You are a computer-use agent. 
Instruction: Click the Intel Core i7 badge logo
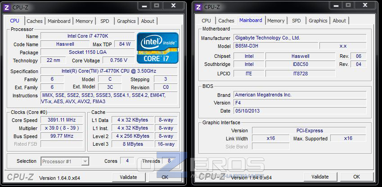tap(157, 48)
